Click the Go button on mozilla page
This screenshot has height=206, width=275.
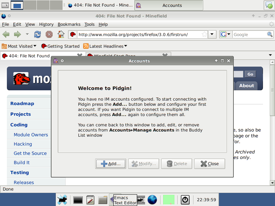click(x=250, y=74)
